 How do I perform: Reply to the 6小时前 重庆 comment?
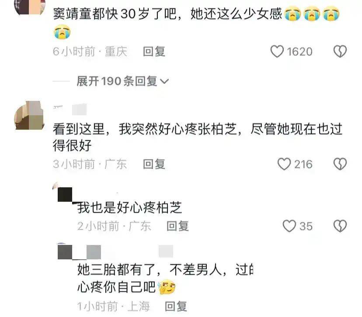[154, 51]
